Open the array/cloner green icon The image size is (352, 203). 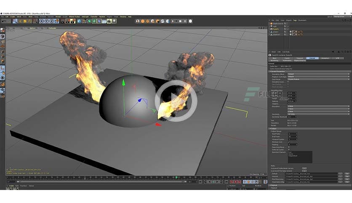click(x=94, y=21)
